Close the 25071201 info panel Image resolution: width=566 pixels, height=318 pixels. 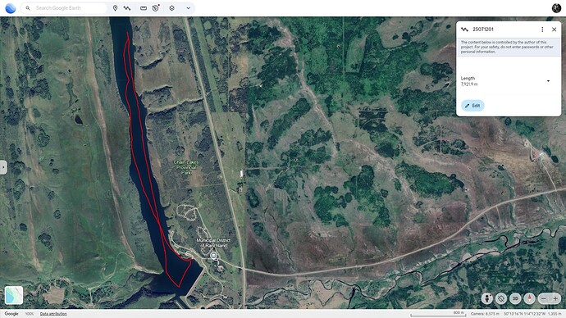pos(554,30)
